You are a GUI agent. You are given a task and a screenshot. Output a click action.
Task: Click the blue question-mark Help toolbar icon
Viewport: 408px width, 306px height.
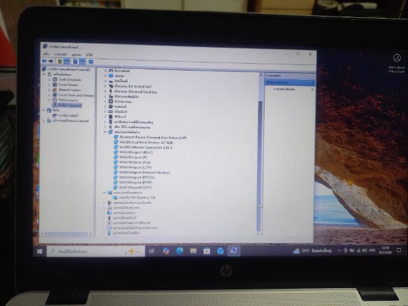coord(75,62)
